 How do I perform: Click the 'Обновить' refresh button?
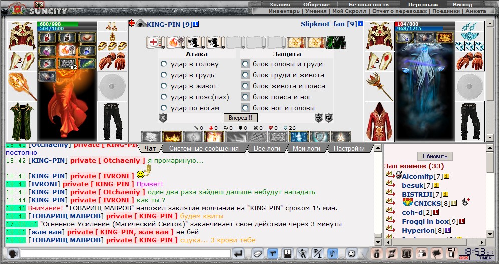435,156
